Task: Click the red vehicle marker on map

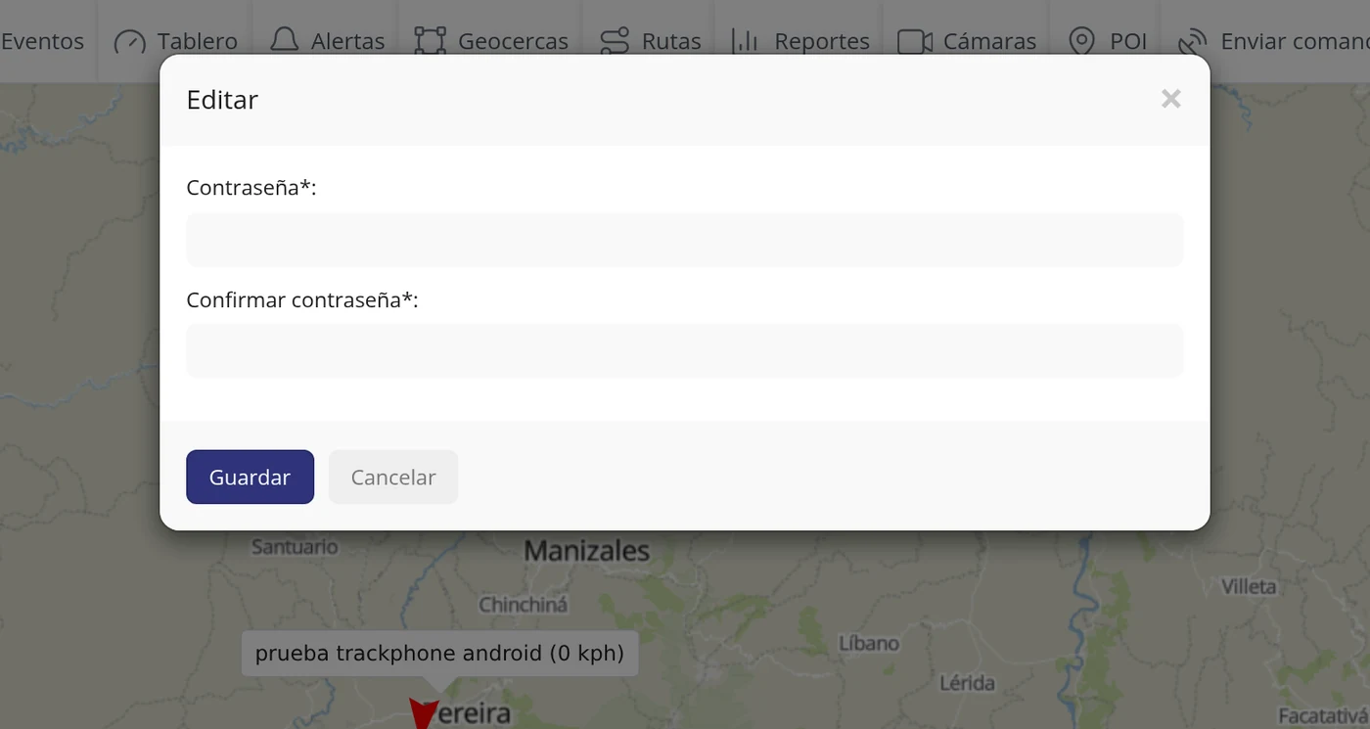Action: click(423, 713)
